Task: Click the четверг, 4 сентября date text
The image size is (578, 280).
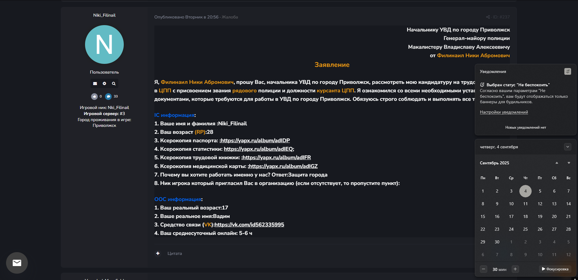Action: (x=499, y=147)
